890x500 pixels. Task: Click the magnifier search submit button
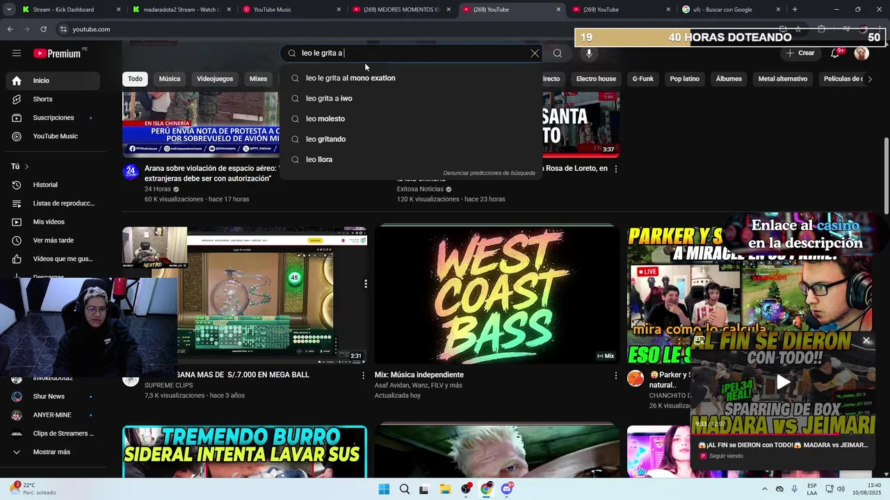point(558,53)
